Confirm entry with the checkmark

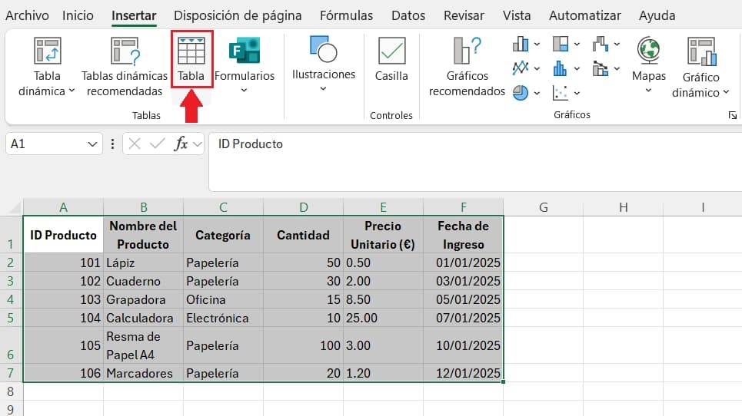coord(157,144)
